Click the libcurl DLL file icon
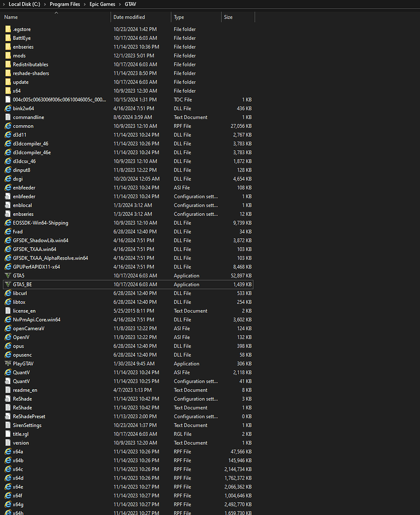 8,294
